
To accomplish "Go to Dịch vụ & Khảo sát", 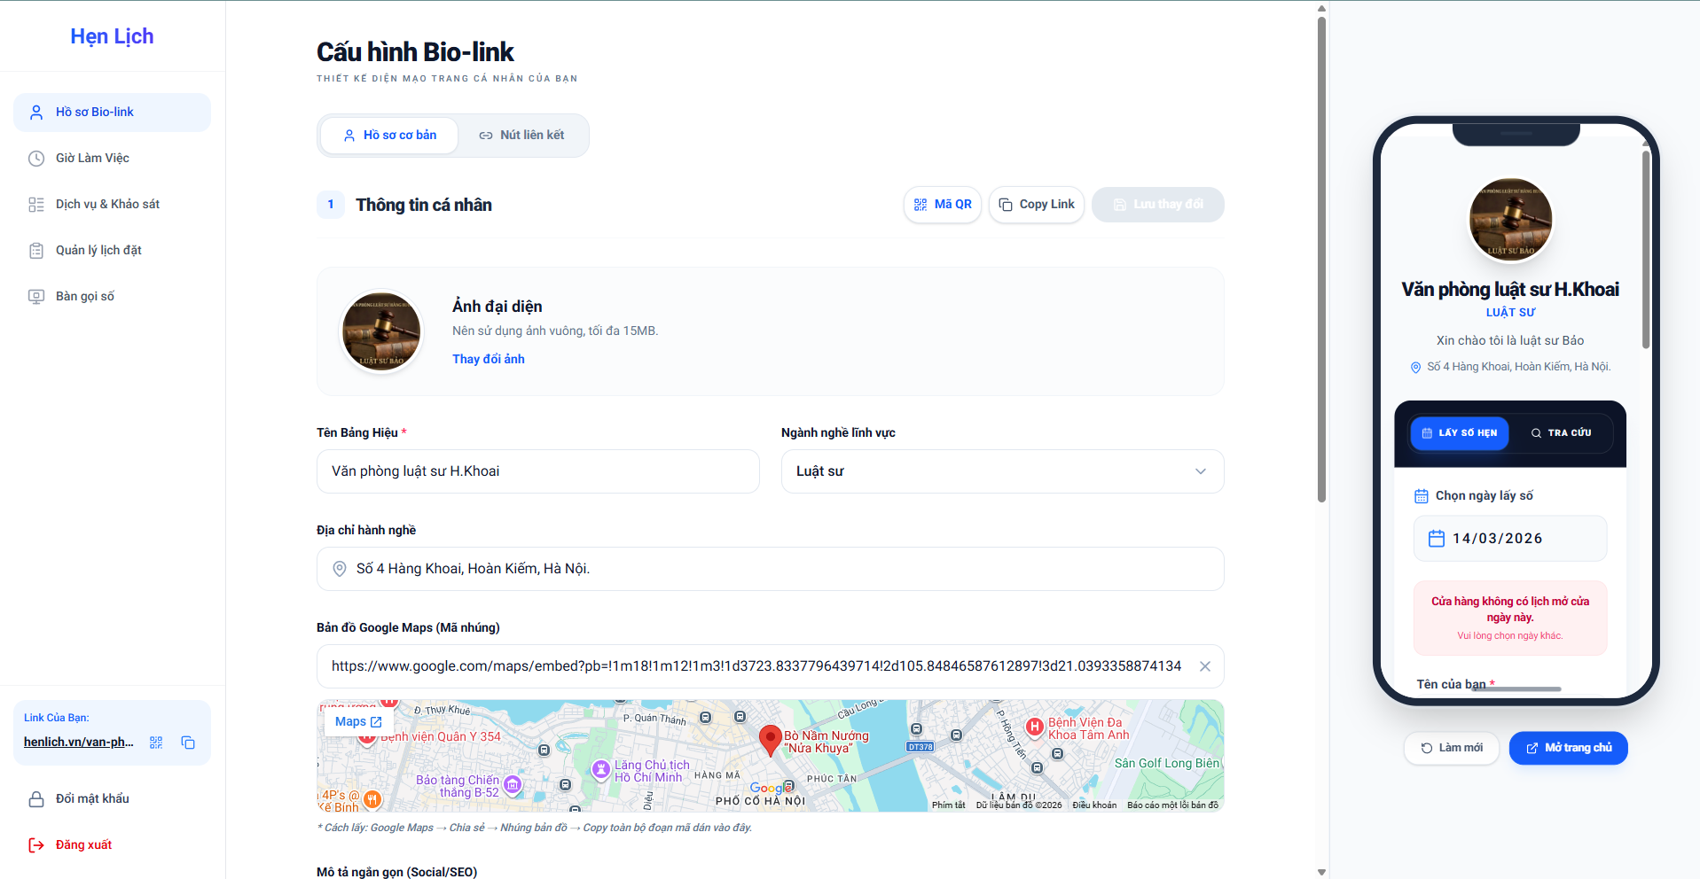I will pyautogui.click(x=107, y=205).
